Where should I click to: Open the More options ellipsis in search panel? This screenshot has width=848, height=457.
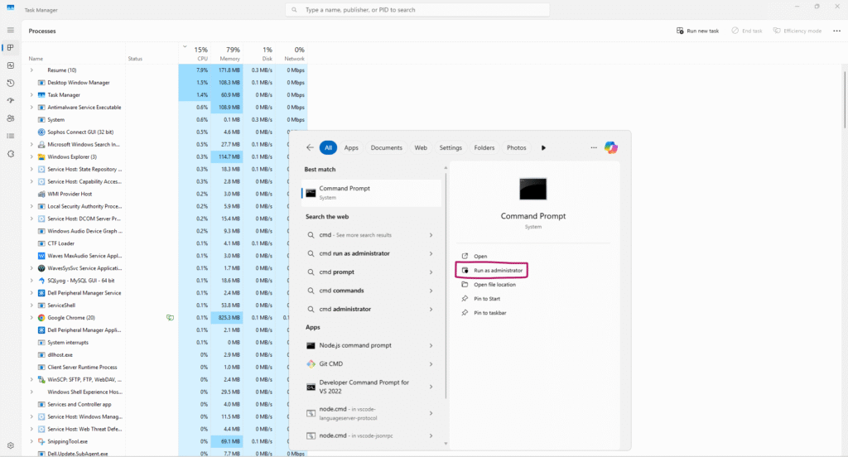point(593,147)
